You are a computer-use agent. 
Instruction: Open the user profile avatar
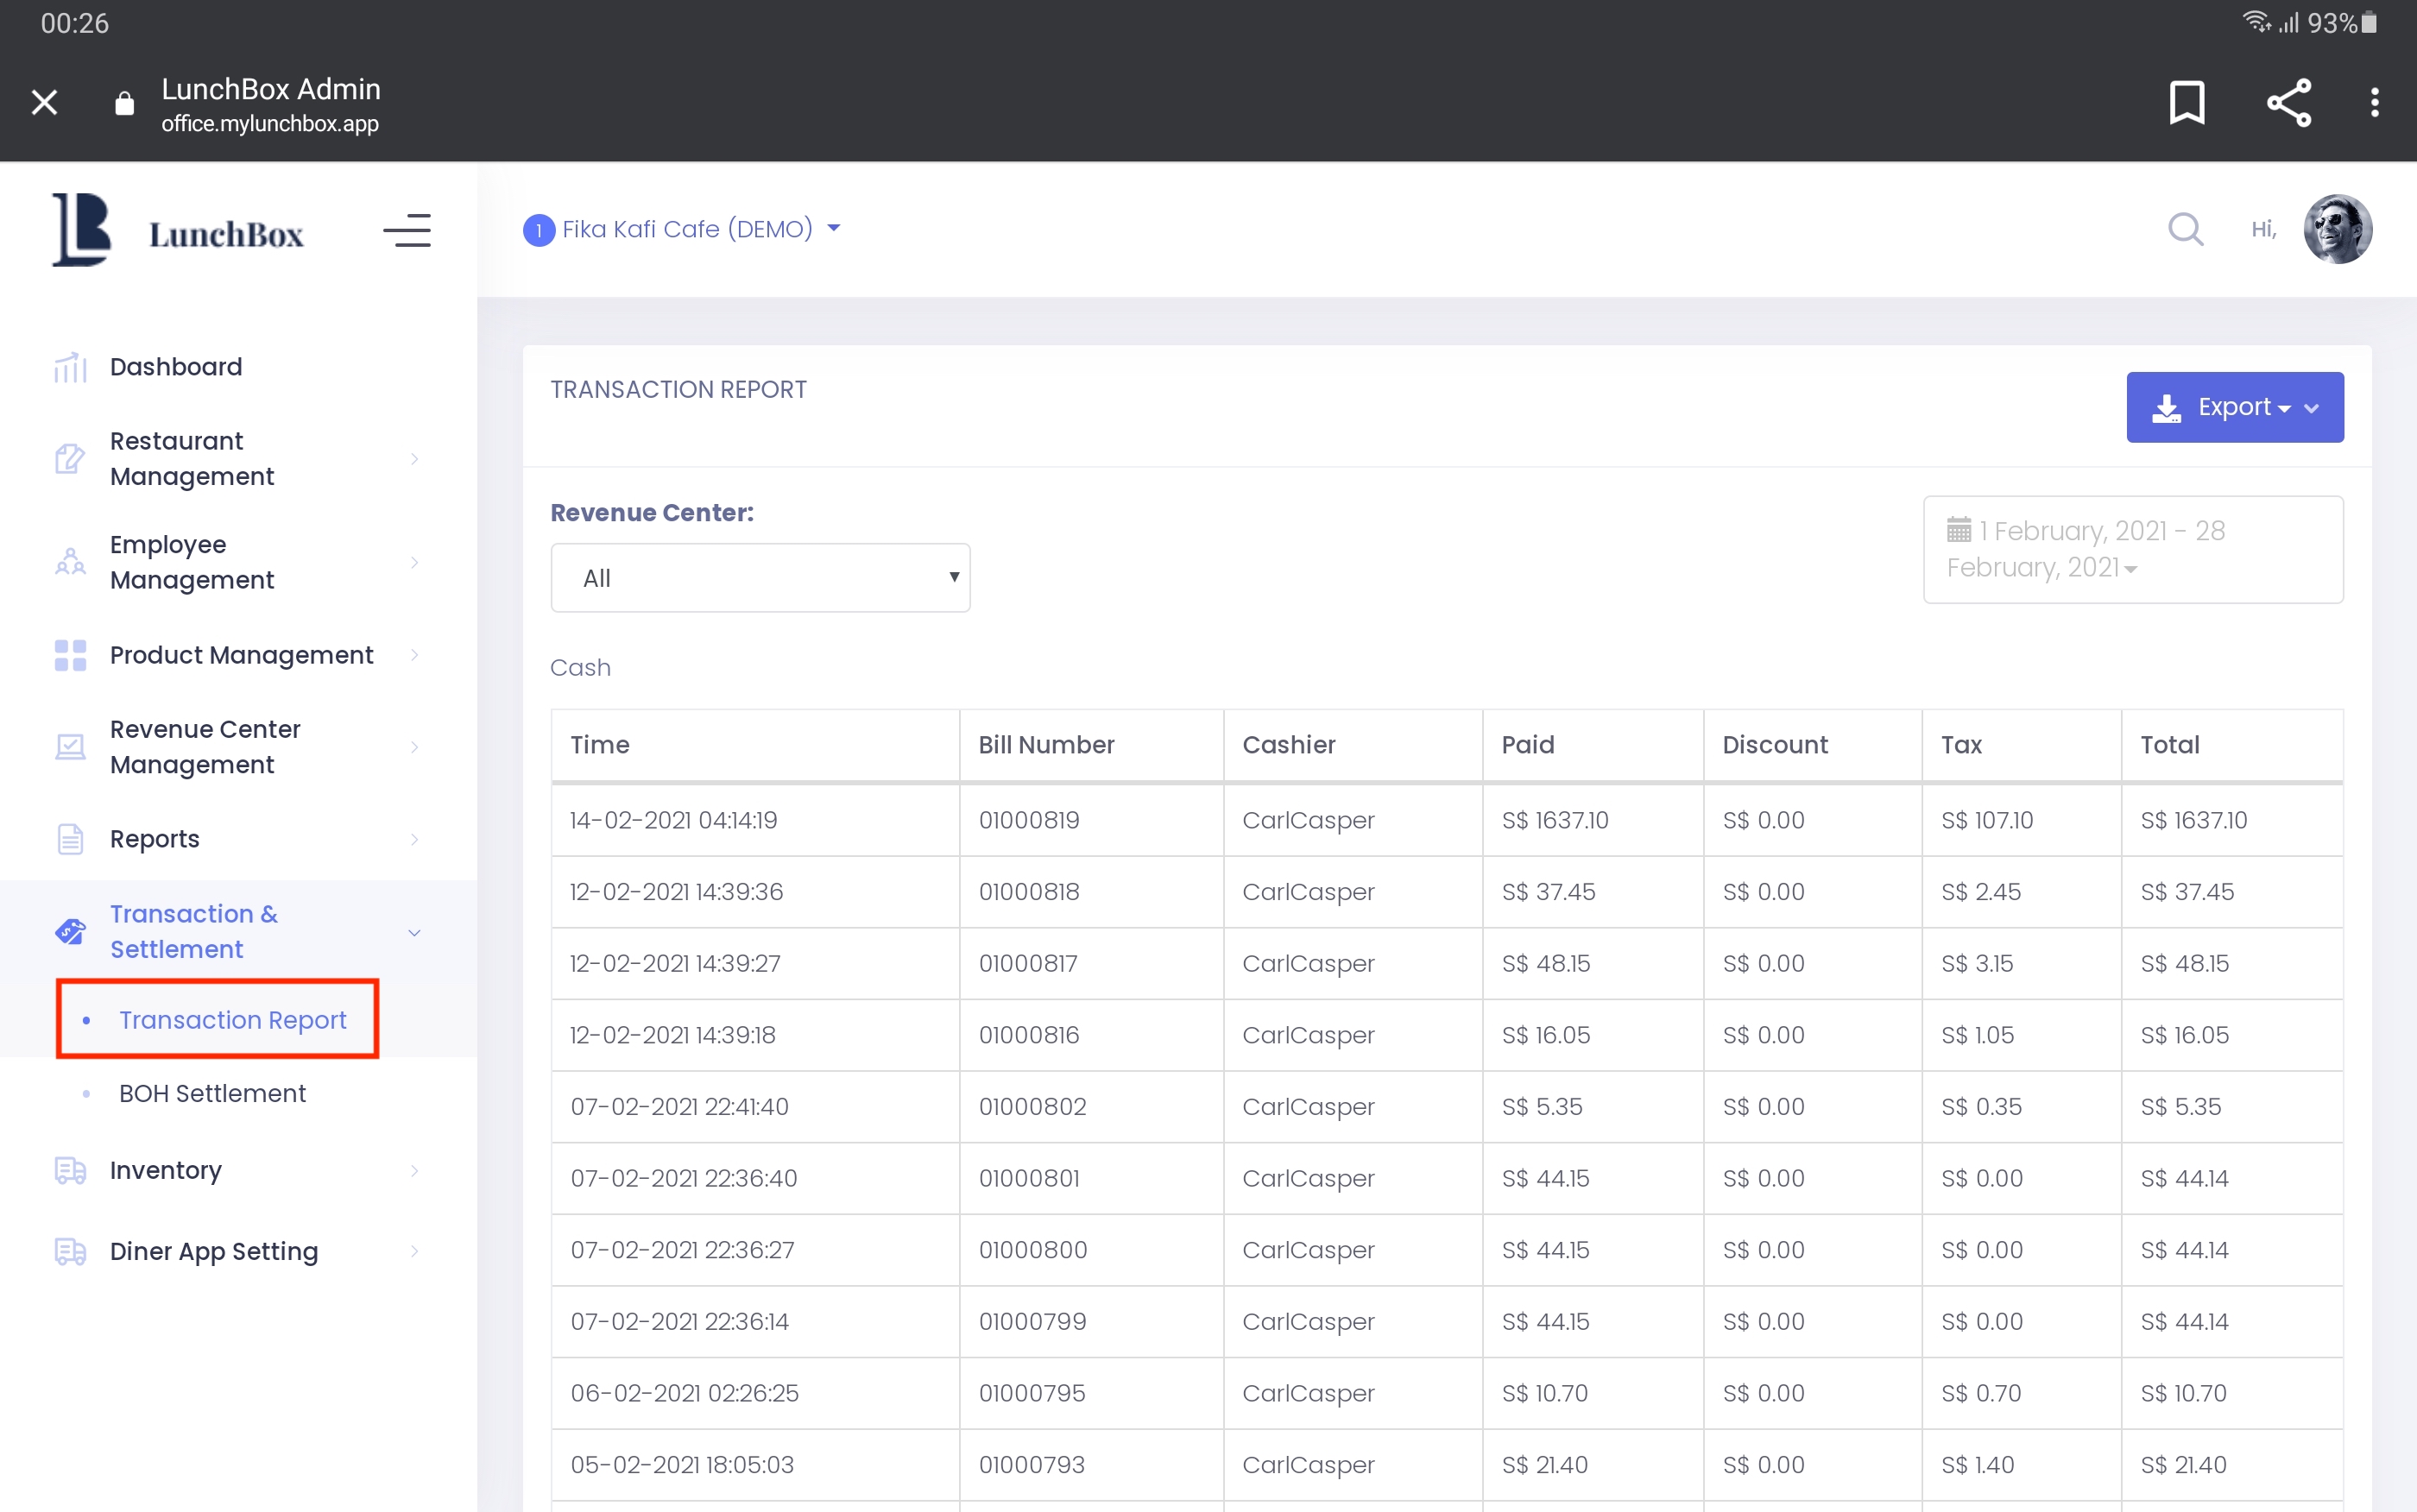point(2337,229)
